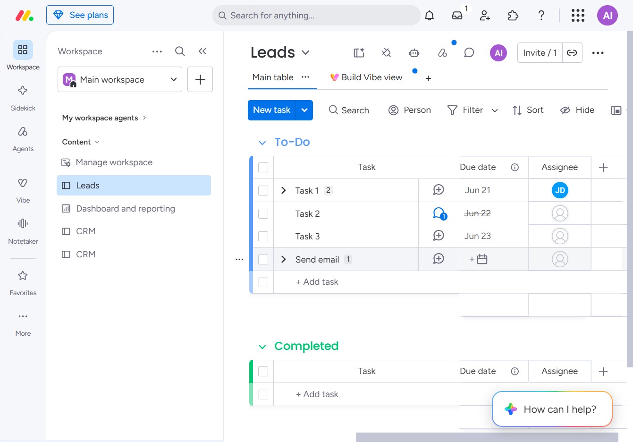Switch to Main table tab
Image resolution: width=633 pixels, height=442 pixels.
click(273, 77)
